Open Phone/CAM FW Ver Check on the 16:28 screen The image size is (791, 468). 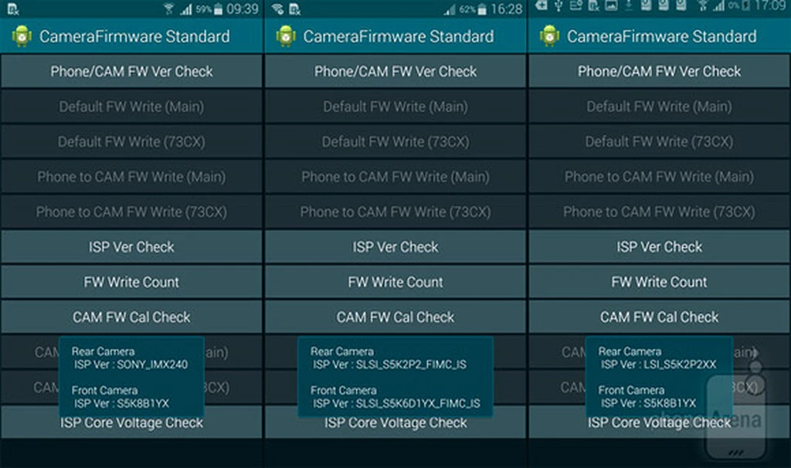[x=395, y=71]
